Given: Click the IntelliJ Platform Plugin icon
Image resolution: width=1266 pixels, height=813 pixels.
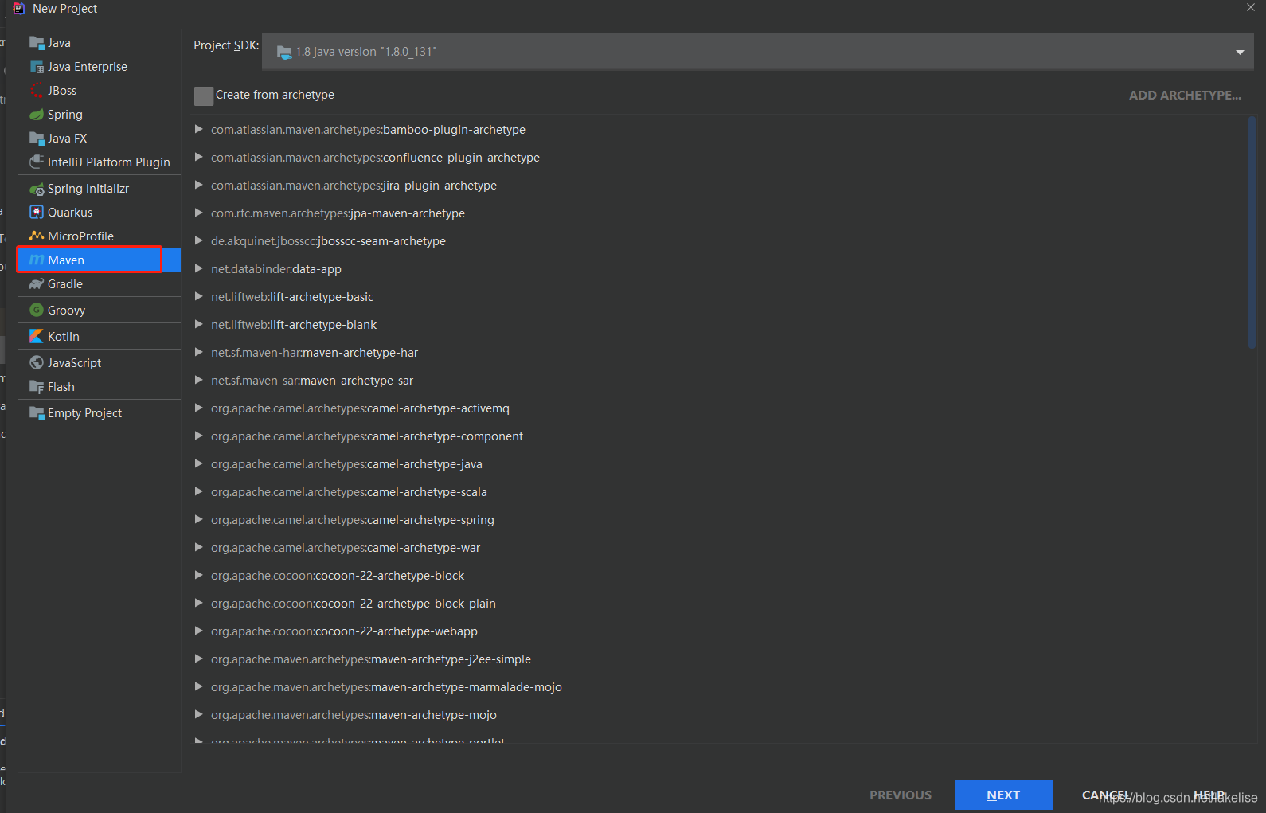Looking at the screenshot, I should point(37,162).
